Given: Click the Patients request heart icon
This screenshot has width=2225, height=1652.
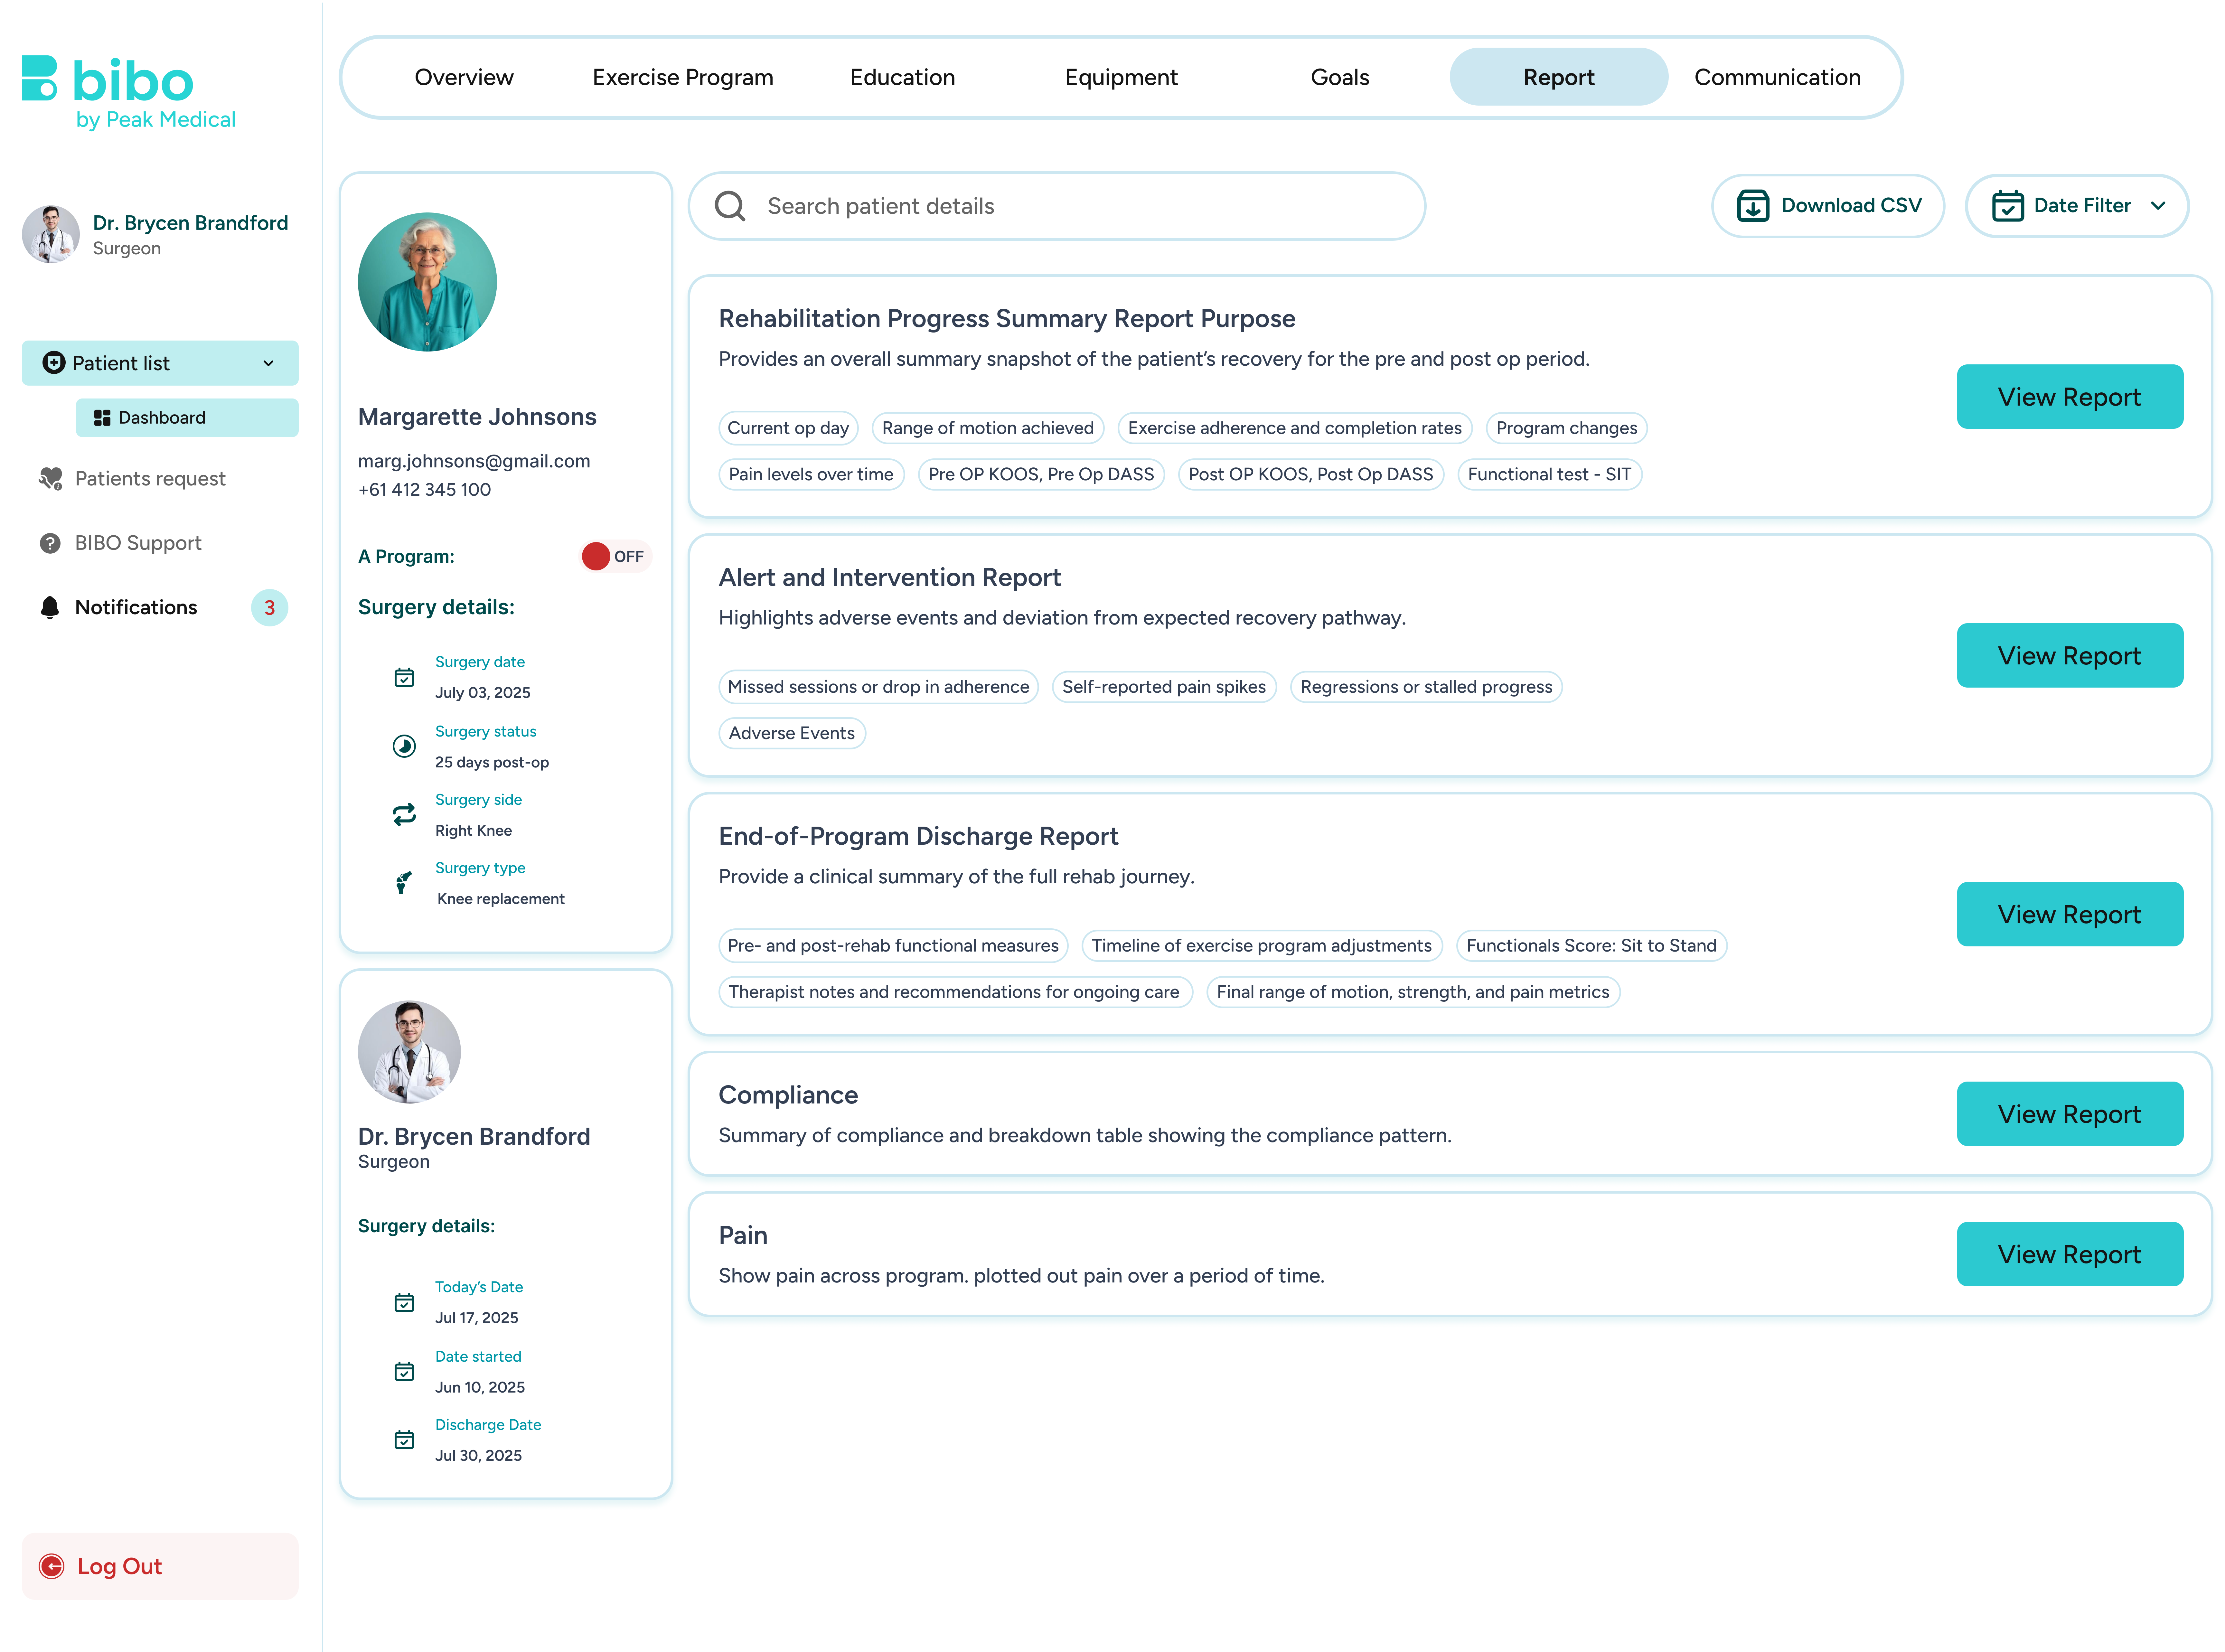Looking at the screenshot, I should 50,479.
